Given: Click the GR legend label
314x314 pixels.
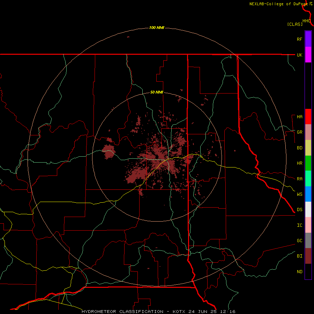Looking at the screenshot, I should [x=299, y=132].
